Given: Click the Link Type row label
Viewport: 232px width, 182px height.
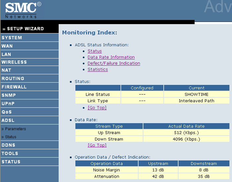Looking at the screenshot, I should pyautogui.click(x=98, y=101).
